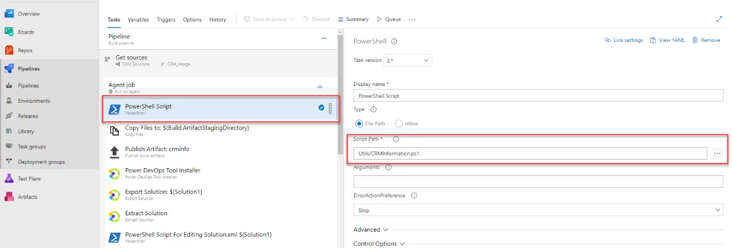
Task: Open the toolbar more options ellipsis
Action: [x=412, y=19]
